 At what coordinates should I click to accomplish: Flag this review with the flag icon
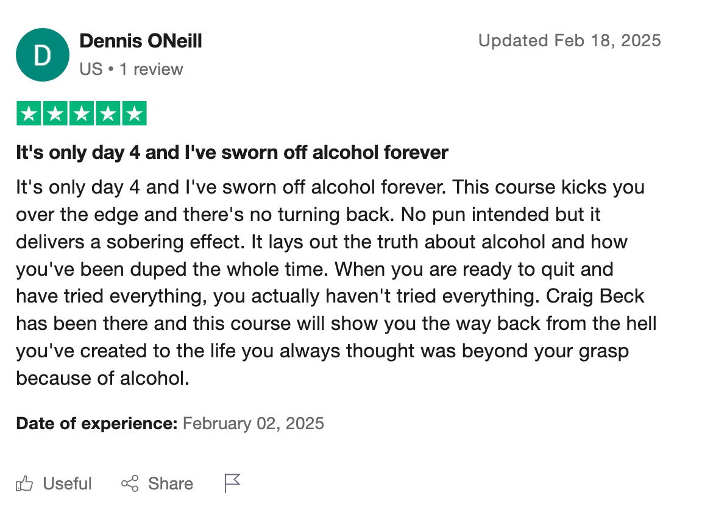click(x=232, y=483)
